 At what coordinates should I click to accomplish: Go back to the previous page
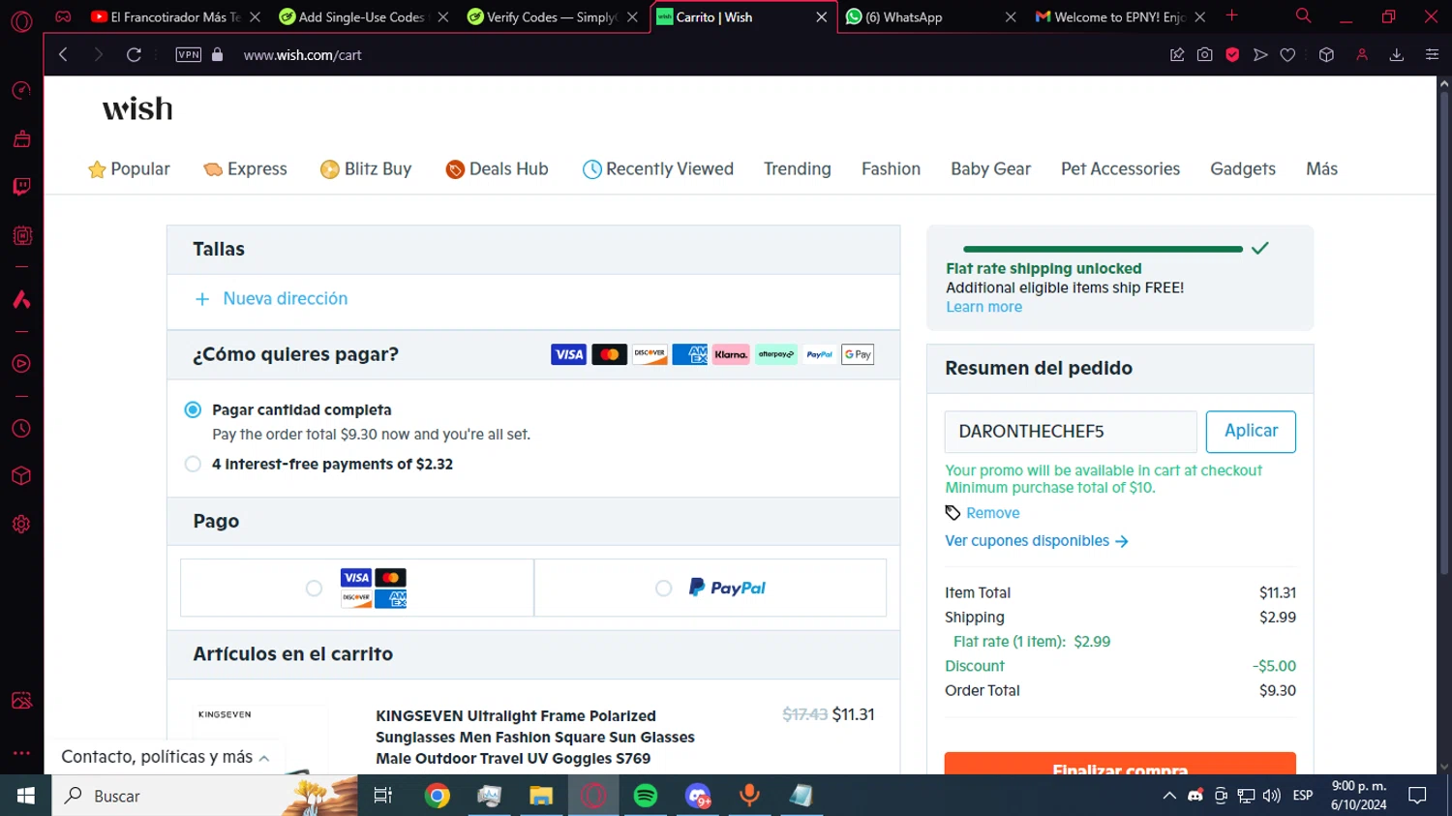pos(64,55)
